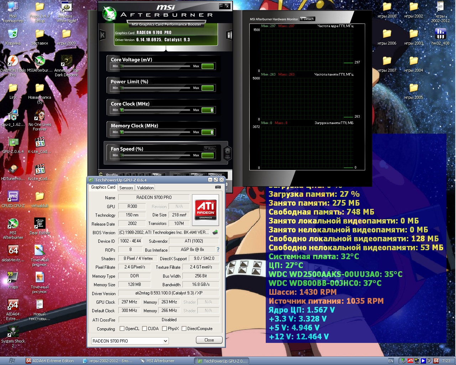This screenshot has height=365, width=456.
Task: Click the GPU Clock 297 MHz value
Action: (129, 302)
